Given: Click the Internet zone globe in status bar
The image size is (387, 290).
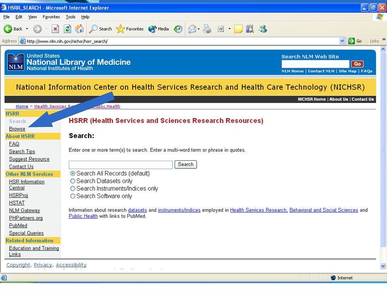Looking at the screenshot, I should 333,278.
